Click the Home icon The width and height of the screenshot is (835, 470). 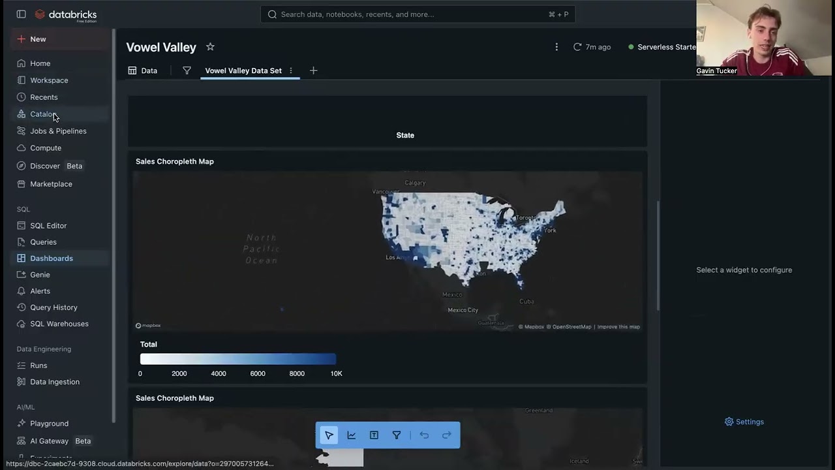click(22, 63)
